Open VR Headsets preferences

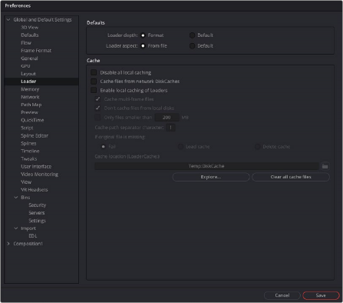(35, 190)
